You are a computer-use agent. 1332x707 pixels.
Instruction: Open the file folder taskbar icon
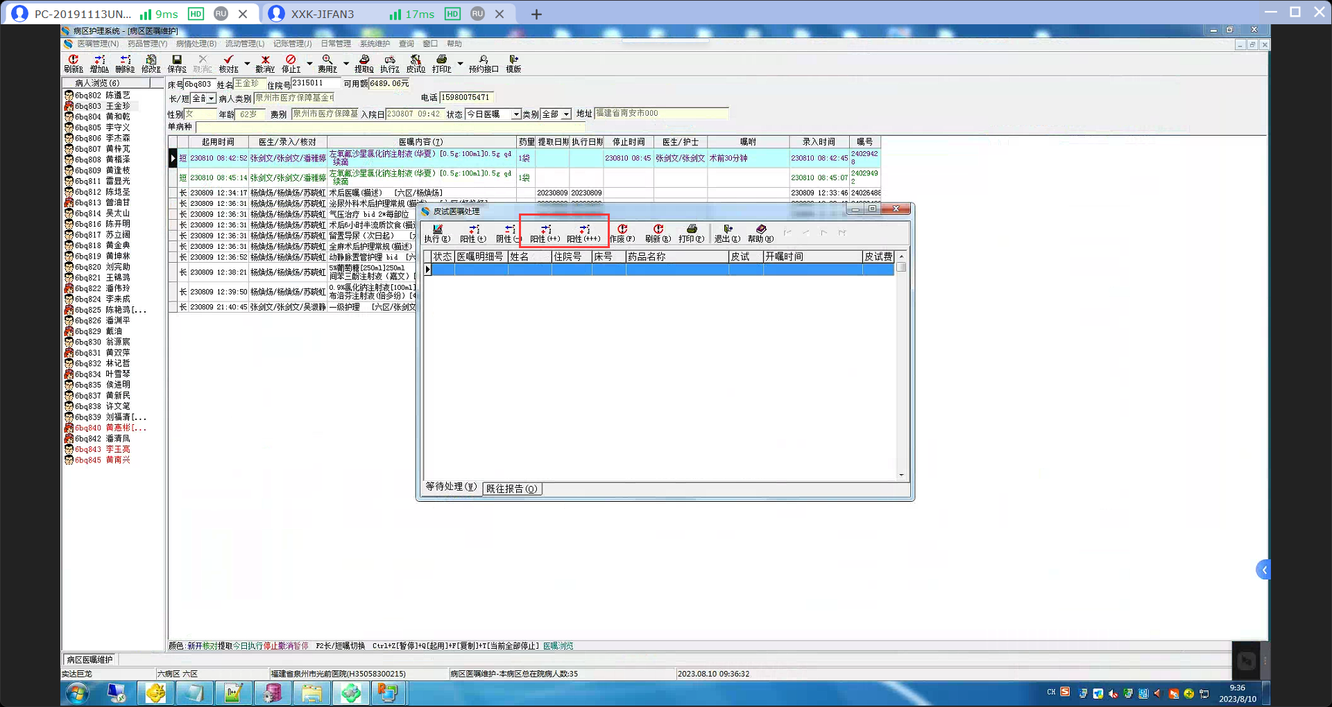pyautogui.click(x=311, y=693)
